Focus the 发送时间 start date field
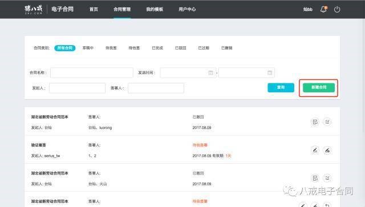This screenshot has width=365, height=207. click(188, 72)
